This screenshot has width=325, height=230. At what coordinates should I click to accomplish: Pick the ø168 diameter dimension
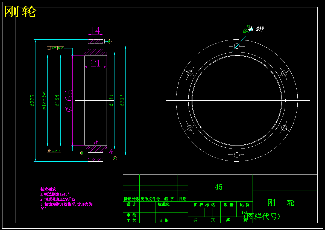tap(57, 101)
